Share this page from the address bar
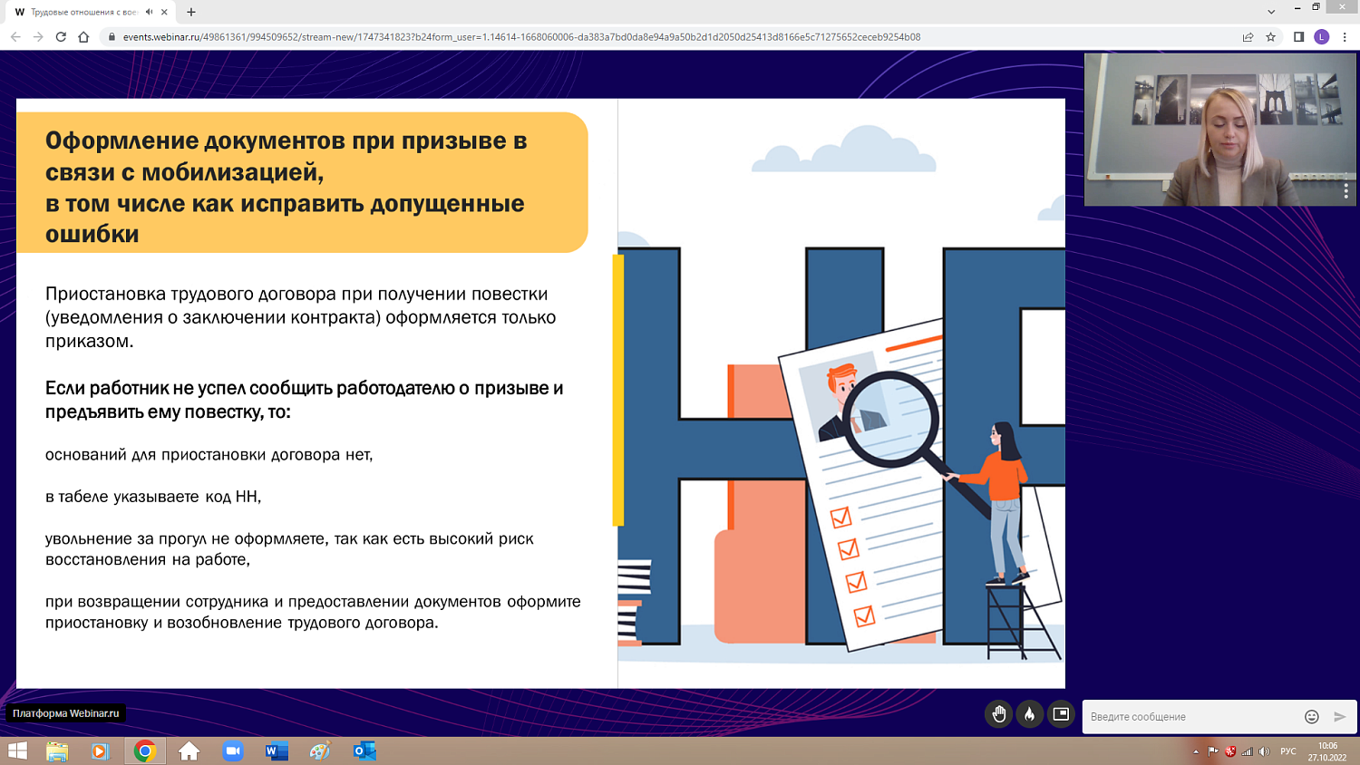The width and height of the screenshot is (1360, 765). [1248, 37]
